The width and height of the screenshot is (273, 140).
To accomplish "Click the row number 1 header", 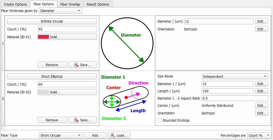I will 3,44.
